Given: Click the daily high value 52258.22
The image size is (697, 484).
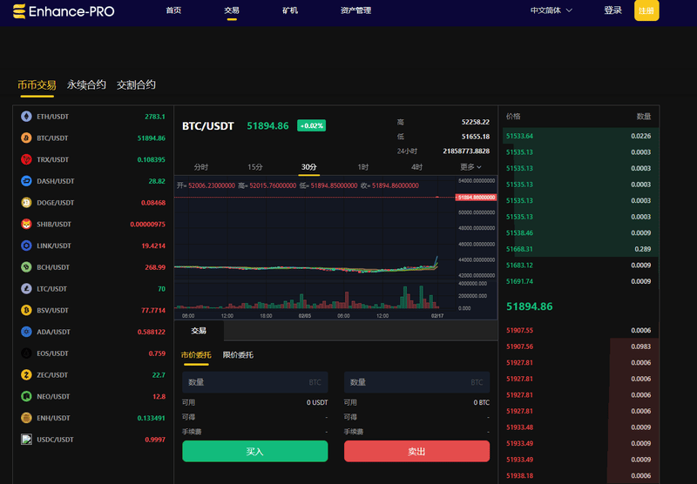Looking at the screenshot, I should 476,122.
